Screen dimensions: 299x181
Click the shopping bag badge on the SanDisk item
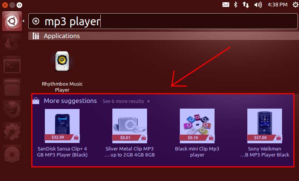pos(76,137)
